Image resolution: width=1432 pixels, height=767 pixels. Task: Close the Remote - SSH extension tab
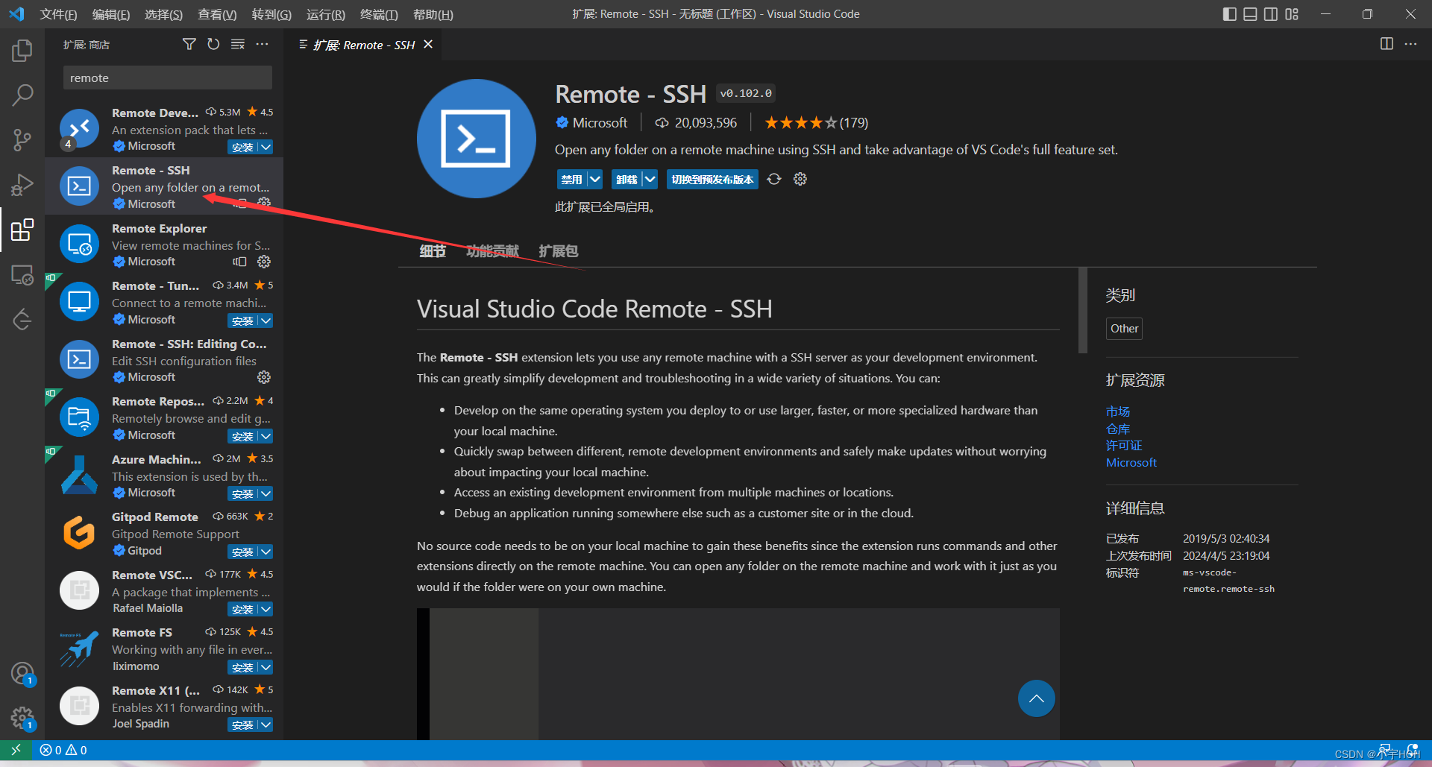428,45
